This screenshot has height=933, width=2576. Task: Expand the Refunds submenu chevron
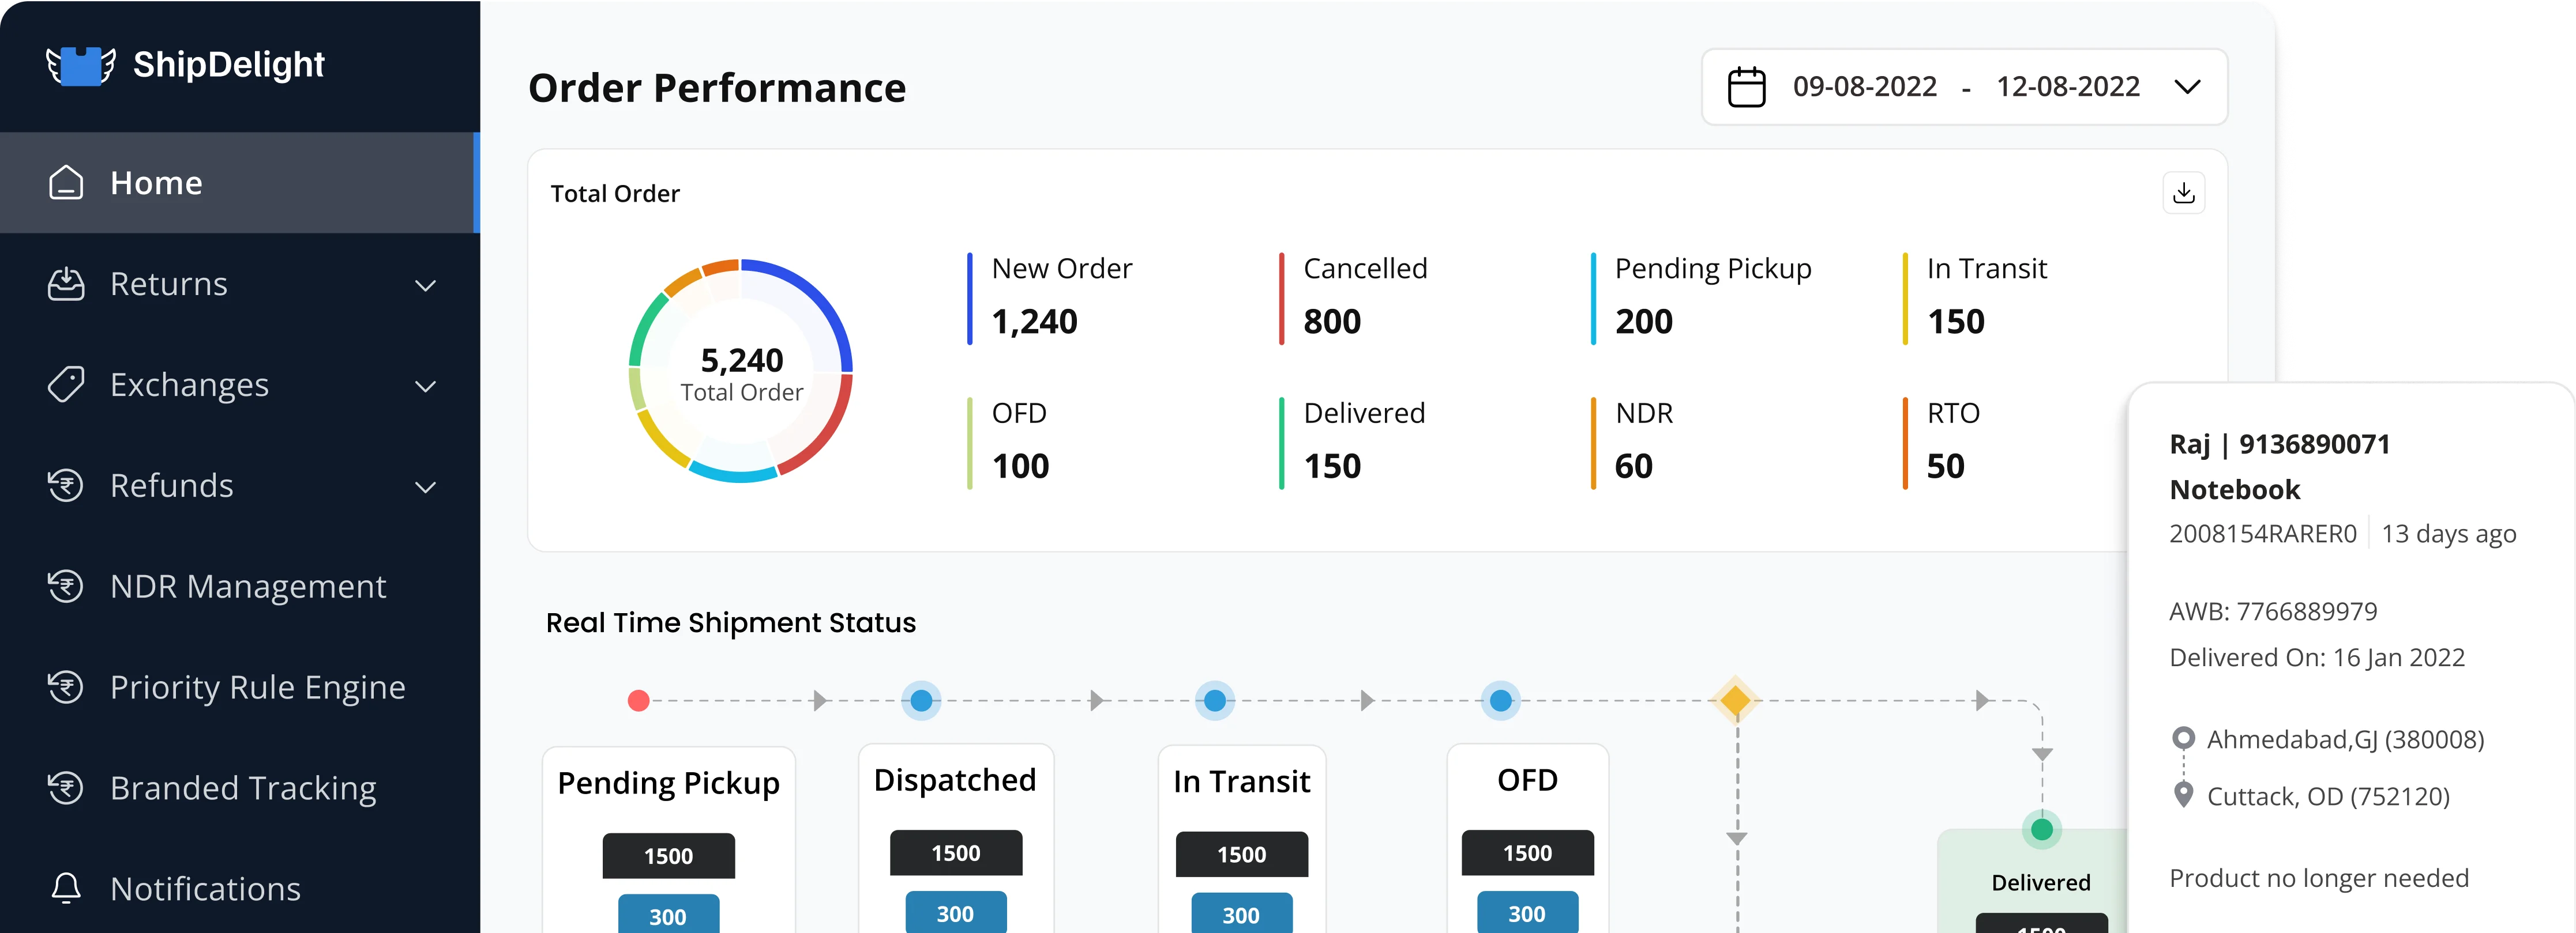(x=425, y=488)
